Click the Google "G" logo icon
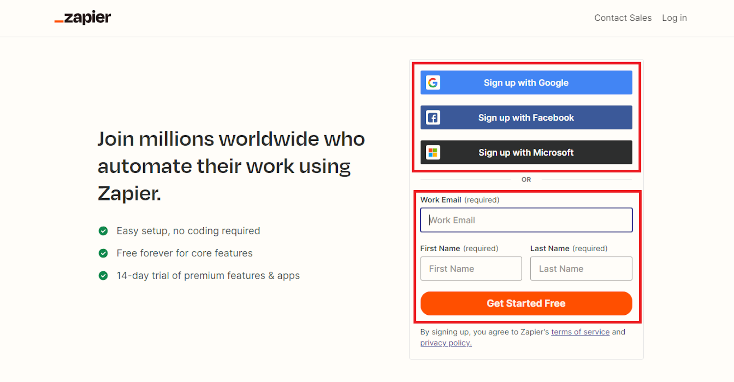This screenshot has height=382, width=734. (x=433, y=83)
